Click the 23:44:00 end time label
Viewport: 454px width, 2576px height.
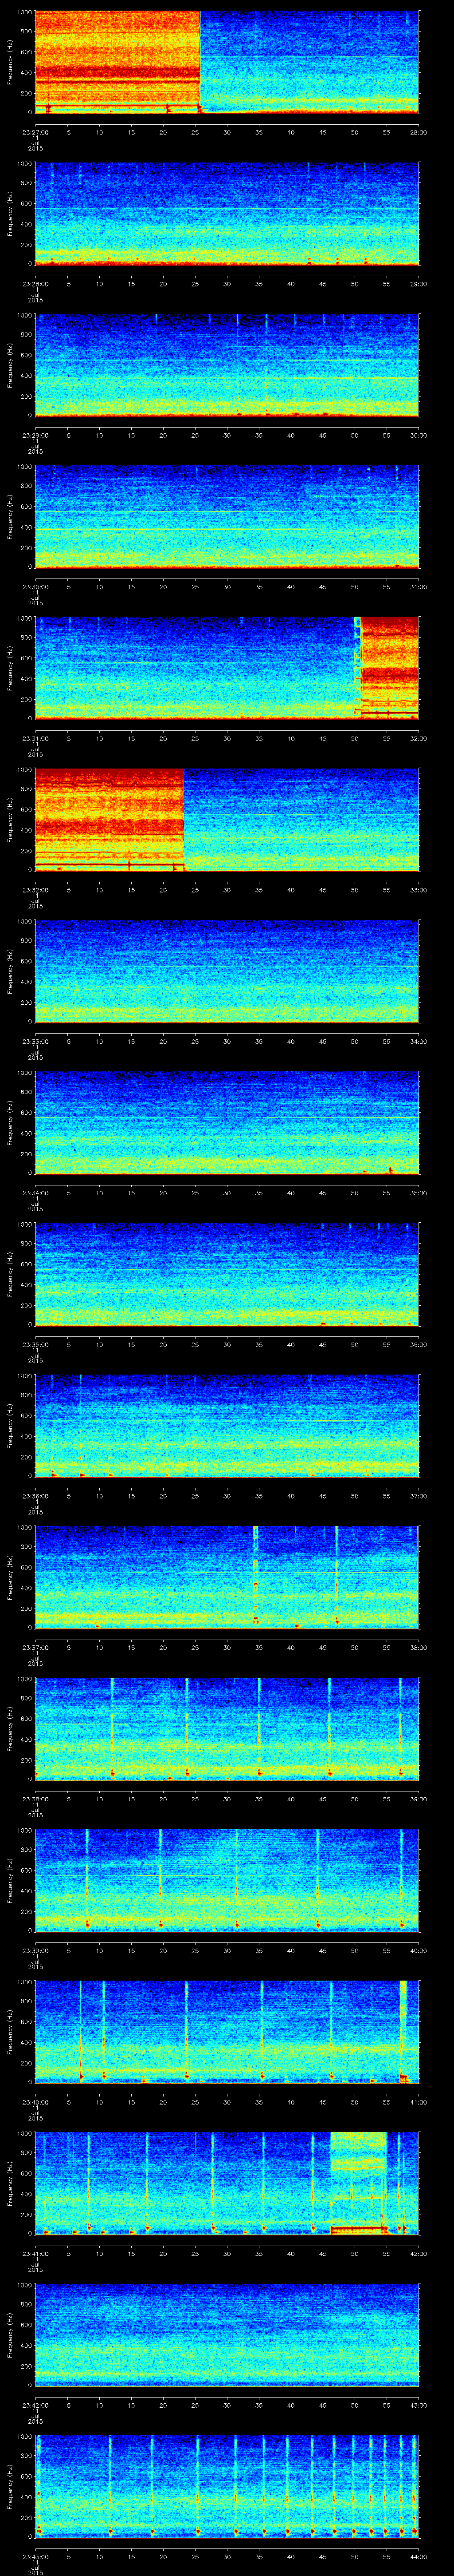point(418,2557)
